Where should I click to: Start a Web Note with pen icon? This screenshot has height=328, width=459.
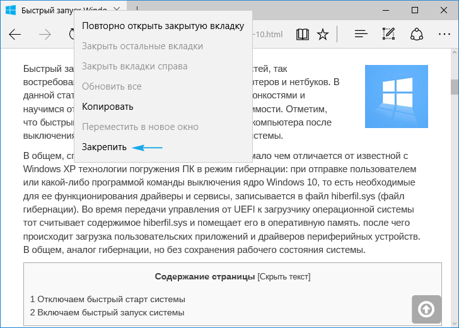tap(388, 34)
